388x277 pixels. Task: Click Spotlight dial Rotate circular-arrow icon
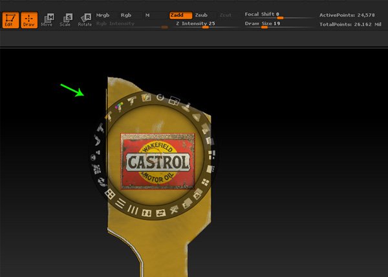(x=160, y=97)
